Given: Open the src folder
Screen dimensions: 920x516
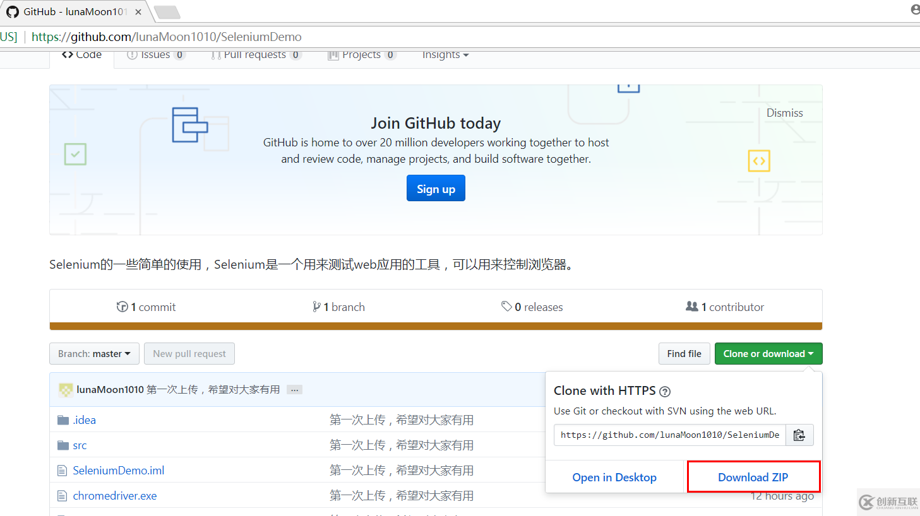Looking at the screenshot, I should point(80,445).
